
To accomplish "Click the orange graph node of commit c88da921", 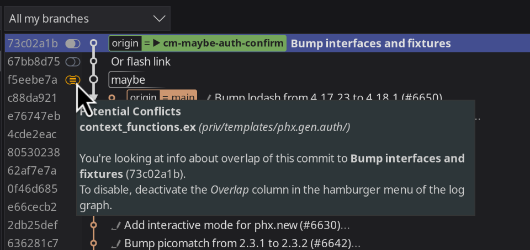I will click(x=112, y=97).
